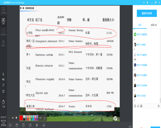Open the title bar dropdown arrow menu
Viewport: 161px width, 128px height.
click(144, 2)
